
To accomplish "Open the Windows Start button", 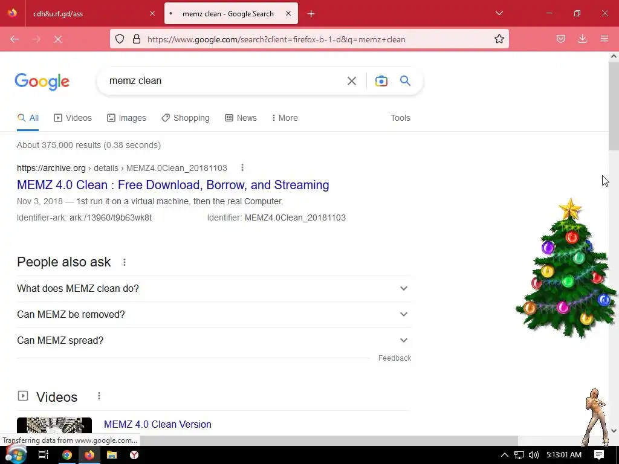I will pyautogui.click(x=16, y=454).
